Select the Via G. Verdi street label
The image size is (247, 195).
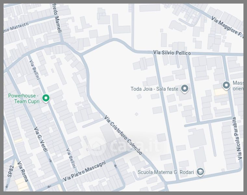click(41, 140)
